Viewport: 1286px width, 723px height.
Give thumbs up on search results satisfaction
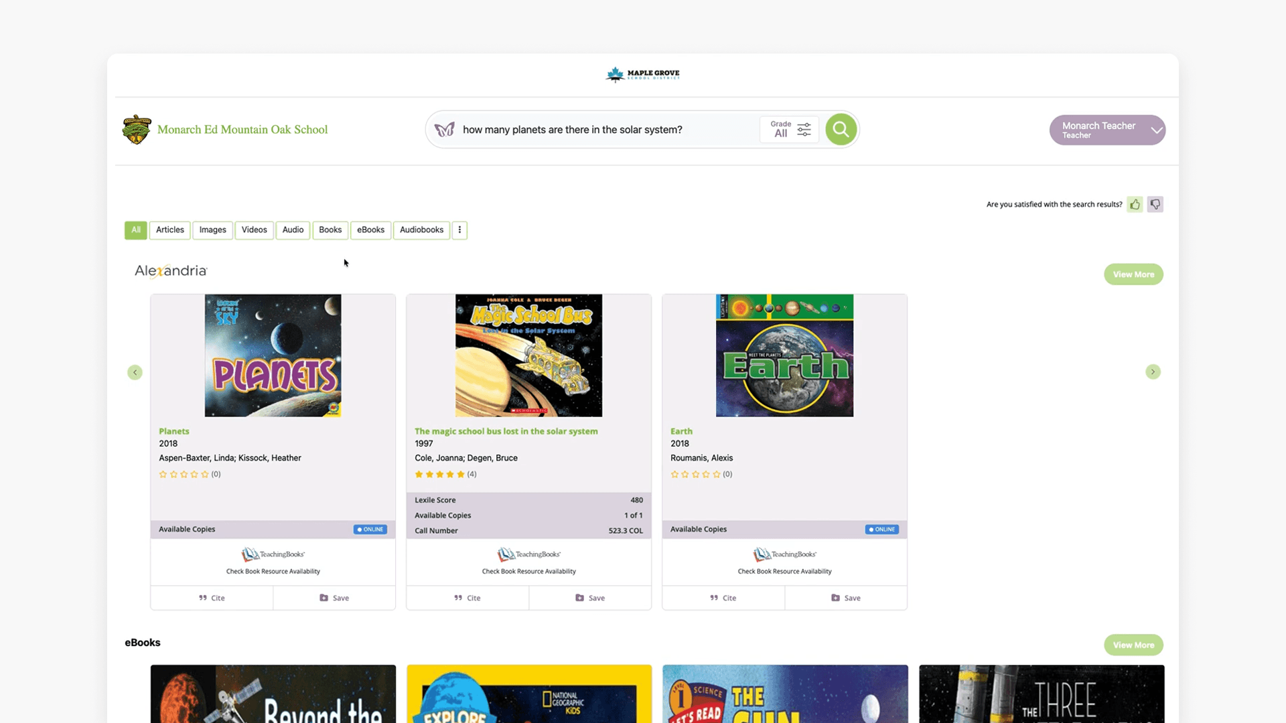(1135, 204)
